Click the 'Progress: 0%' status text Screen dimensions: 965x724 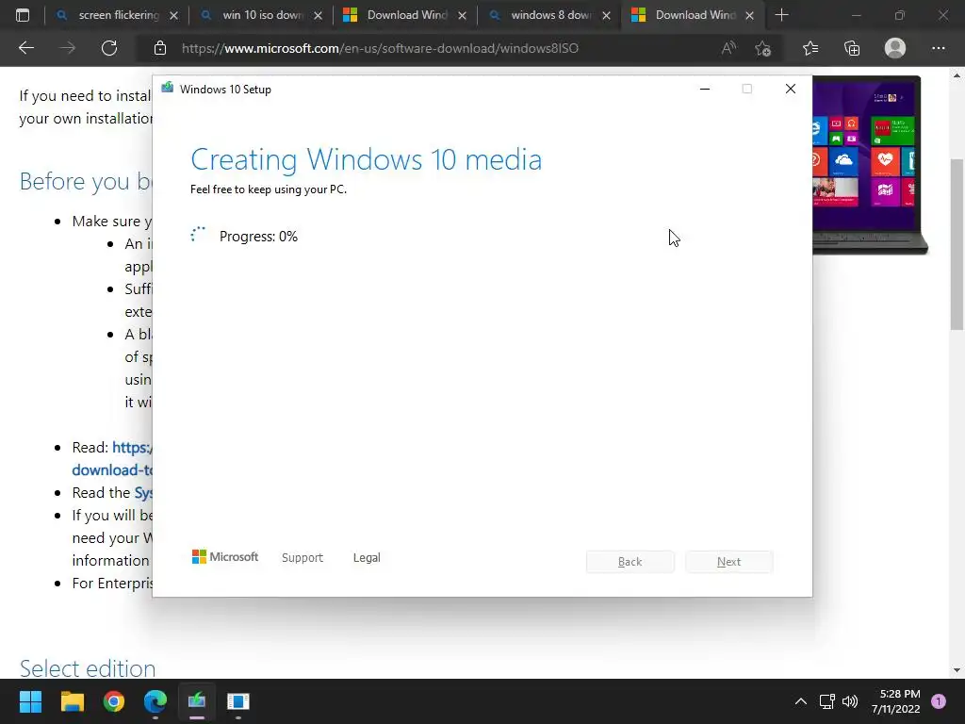pos(258,237)
